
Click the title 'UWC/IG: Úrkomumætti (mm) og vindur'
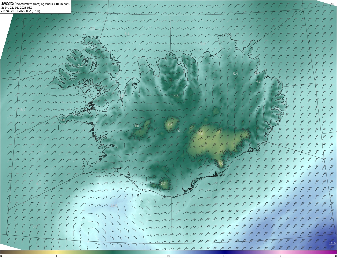point(35,3)
